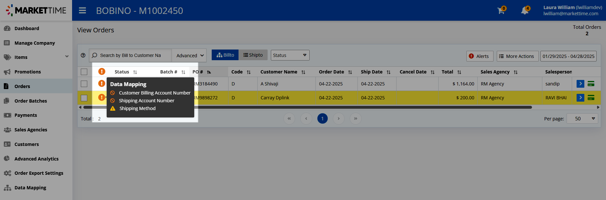This screenshot has width=606, height=200.
Task: Click green payment card icon for A Shivaji
Action: [x=591, y=84]
